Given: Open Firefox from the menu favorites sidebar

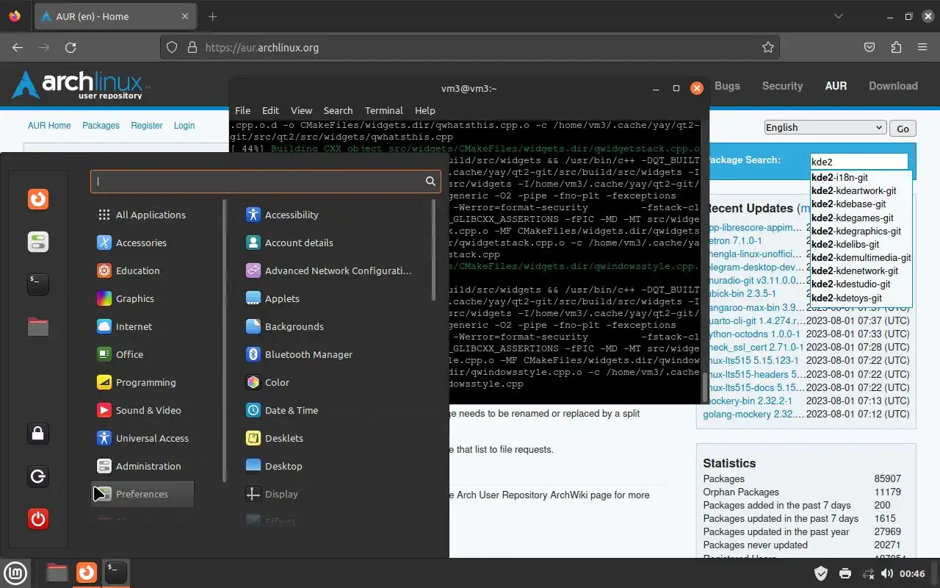Looking at the screenshot, I should coord(38,199).
